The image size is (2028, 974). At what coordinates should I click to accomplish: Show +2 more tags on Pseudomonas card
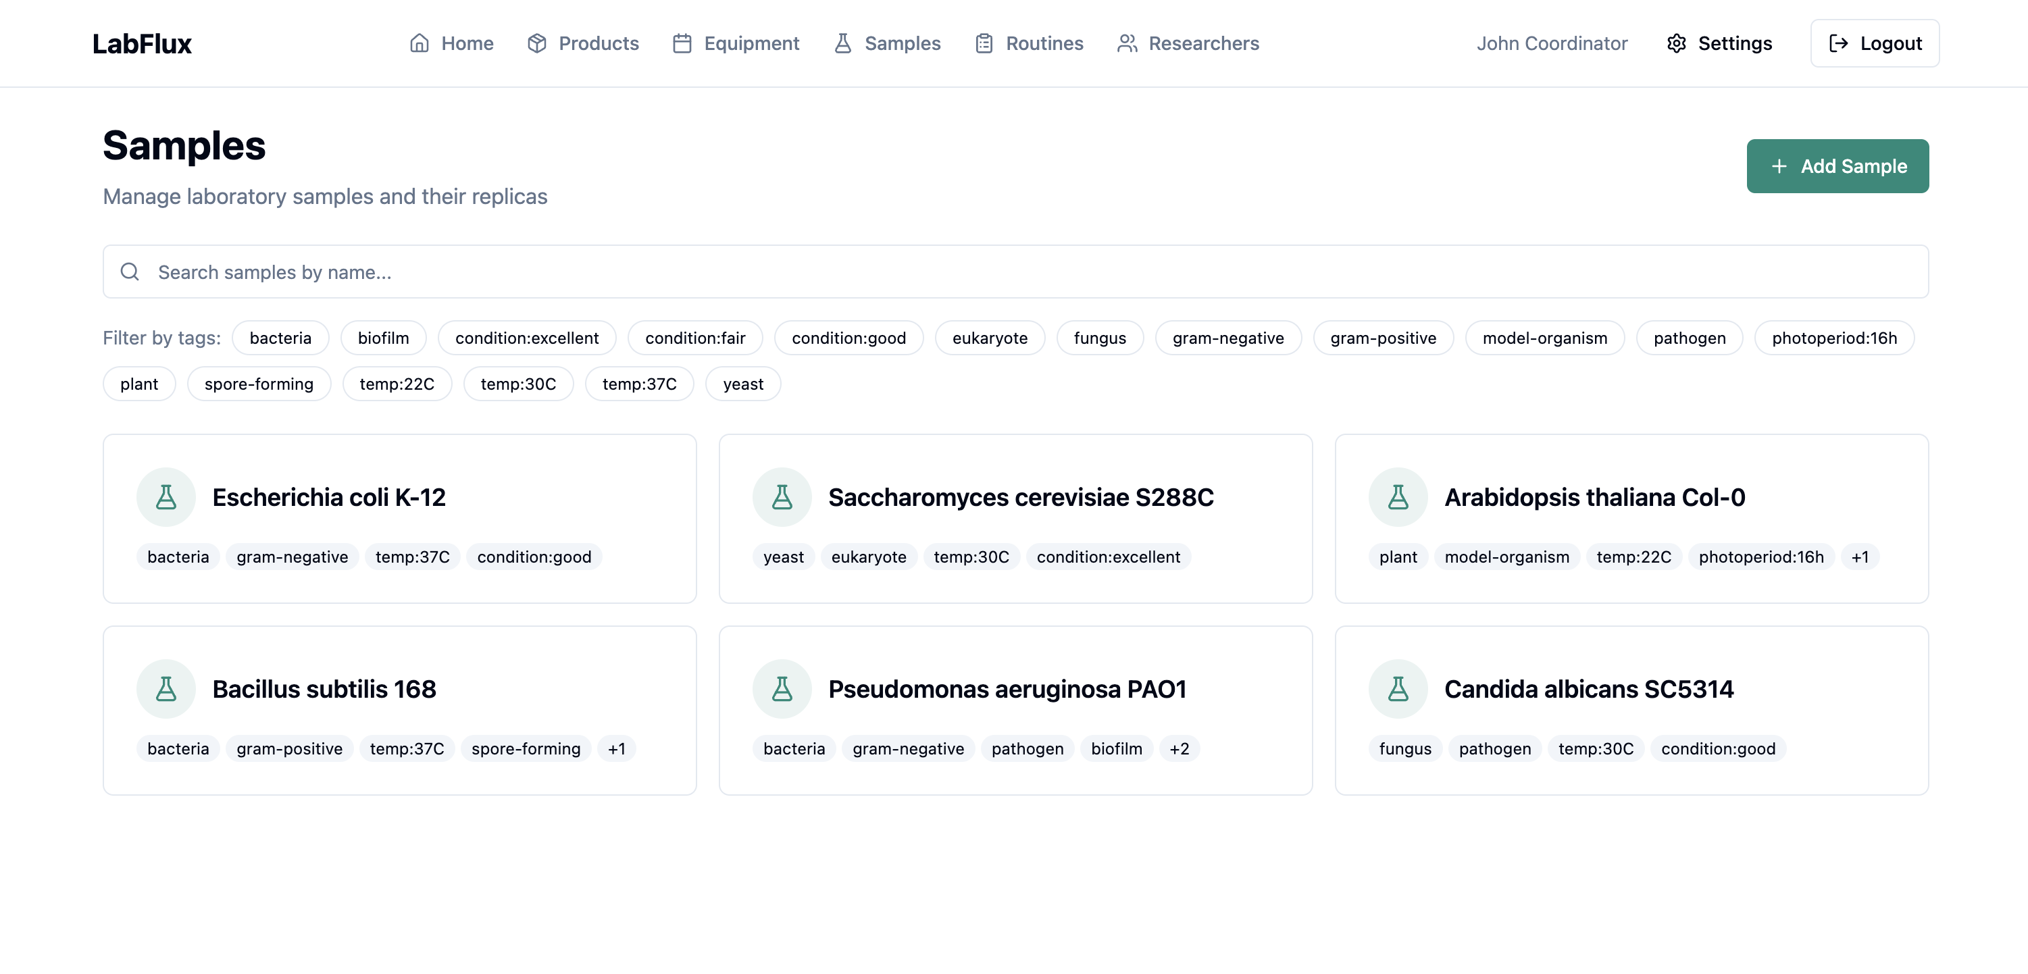(x=1179, y=749)
